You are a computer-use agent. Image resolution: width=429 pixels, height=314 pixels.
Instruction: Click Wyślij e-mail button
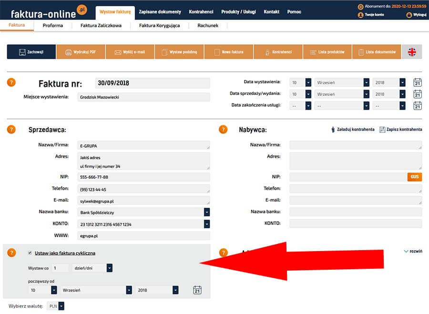[130, 51]
